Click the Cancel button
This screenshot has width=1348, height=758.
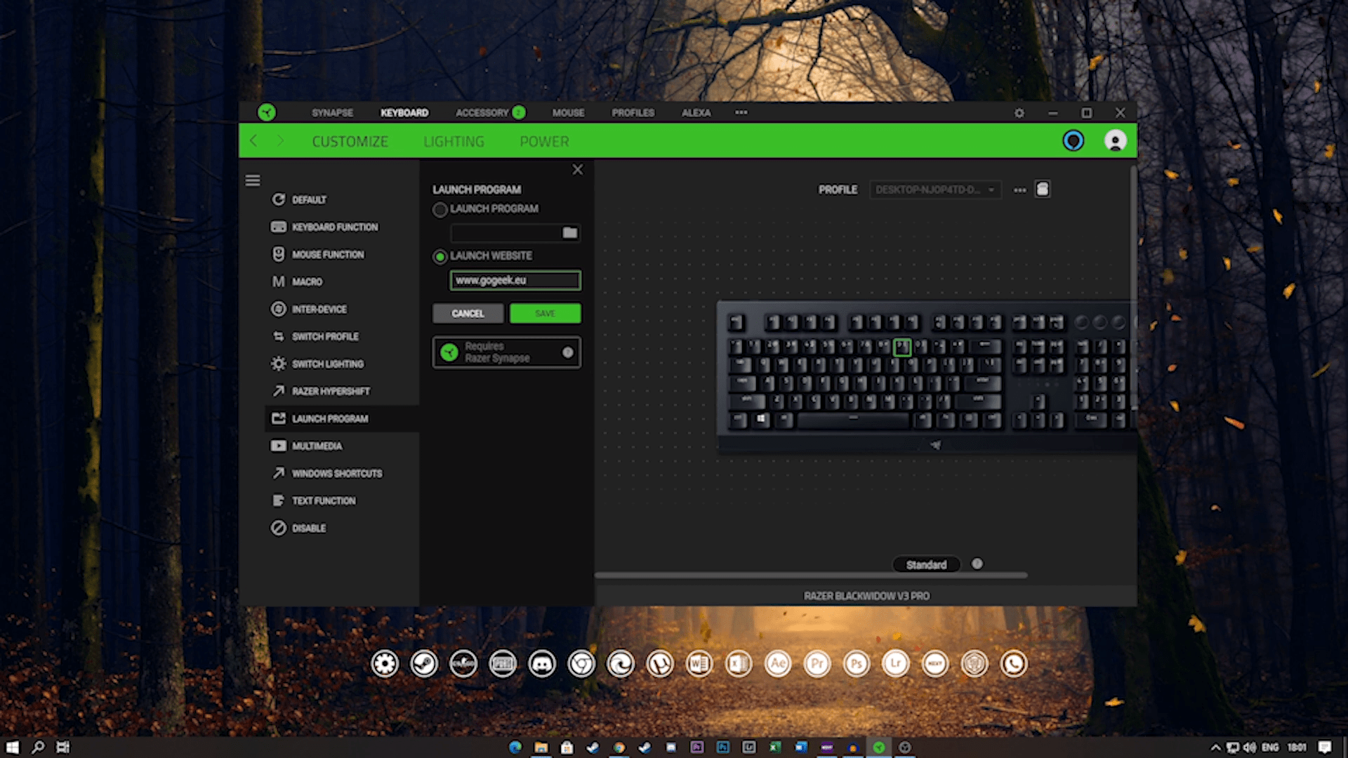(468, 314)
